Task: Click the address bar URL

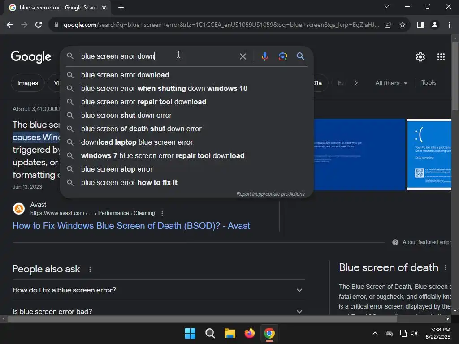Action: (x=221, y=25)
